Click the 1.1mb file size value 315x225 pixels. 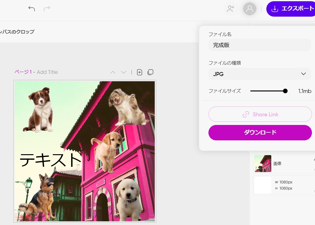[x=305, y=91]
